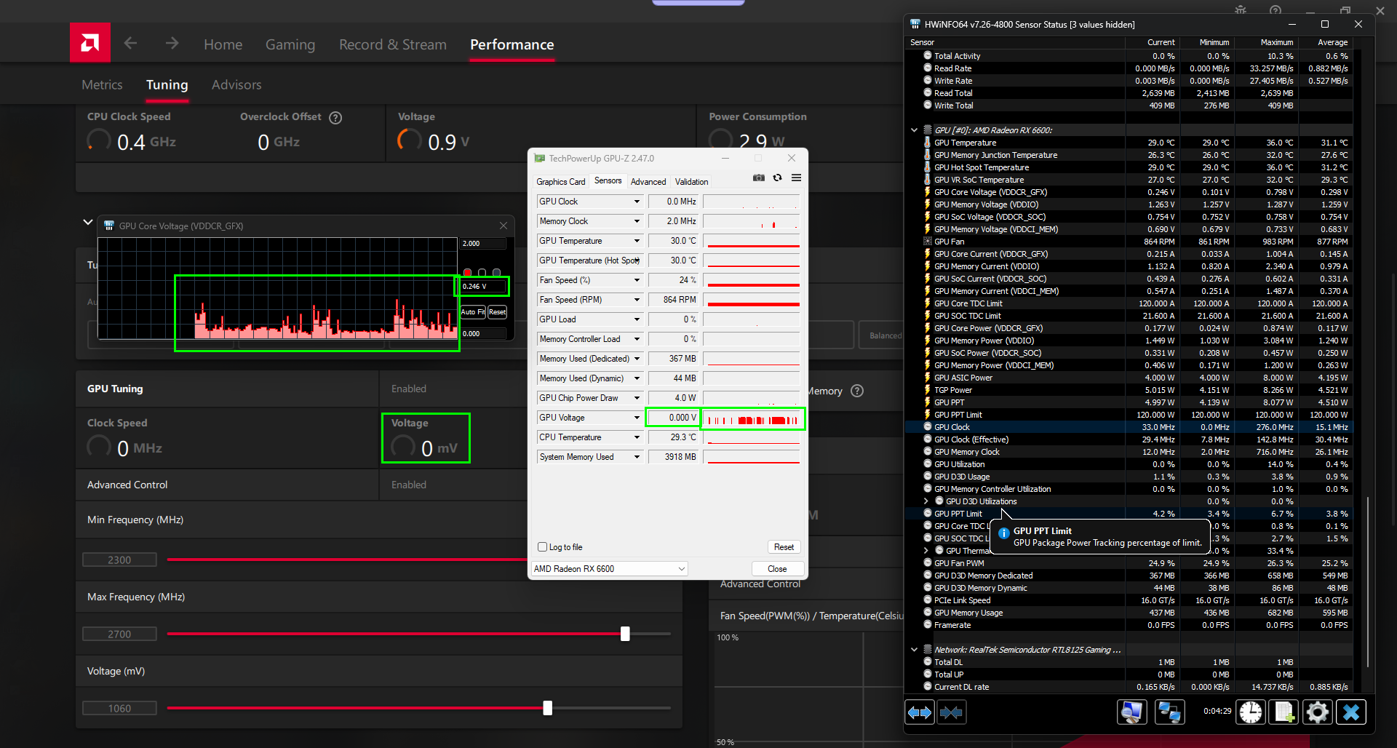The width and height of the screenshot is (1397, 748).
Task: Click the GPU Core Voltage graph window icon
Action: coord(109,226)
